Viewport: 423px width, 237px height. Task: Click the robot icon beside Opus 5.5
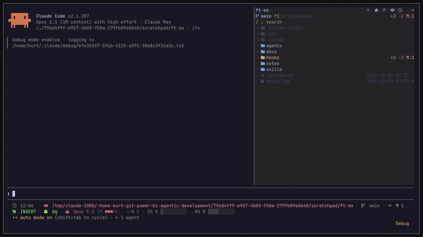(x=67, y=212)
